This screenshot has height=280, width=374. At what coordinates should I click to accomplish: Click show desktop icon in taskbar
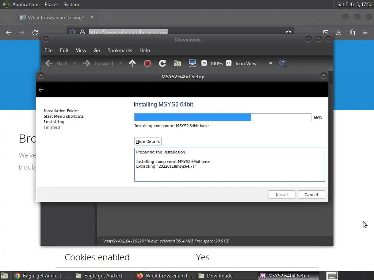[4, 276]
